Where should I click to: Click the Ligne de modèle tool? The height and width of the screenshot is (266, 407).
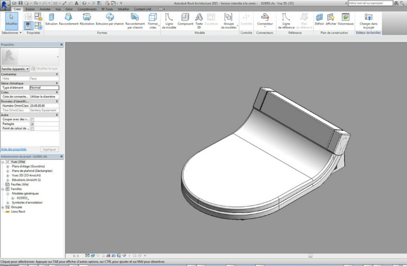click(x=169, y=19)
